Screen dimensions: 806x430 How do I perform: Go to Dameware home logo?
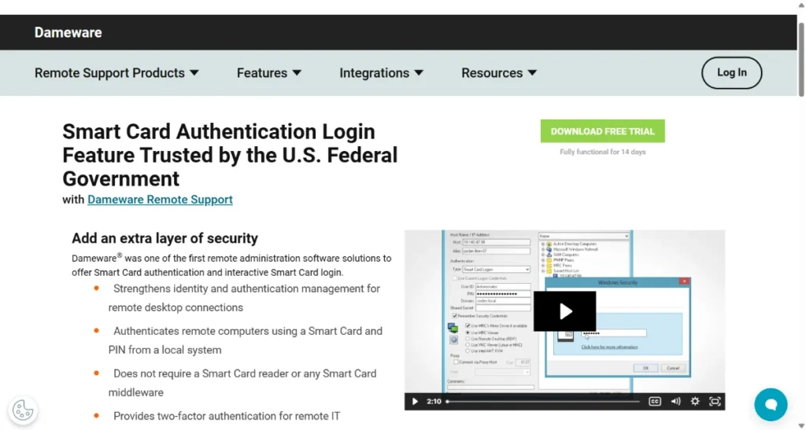[x=68, y=32]
